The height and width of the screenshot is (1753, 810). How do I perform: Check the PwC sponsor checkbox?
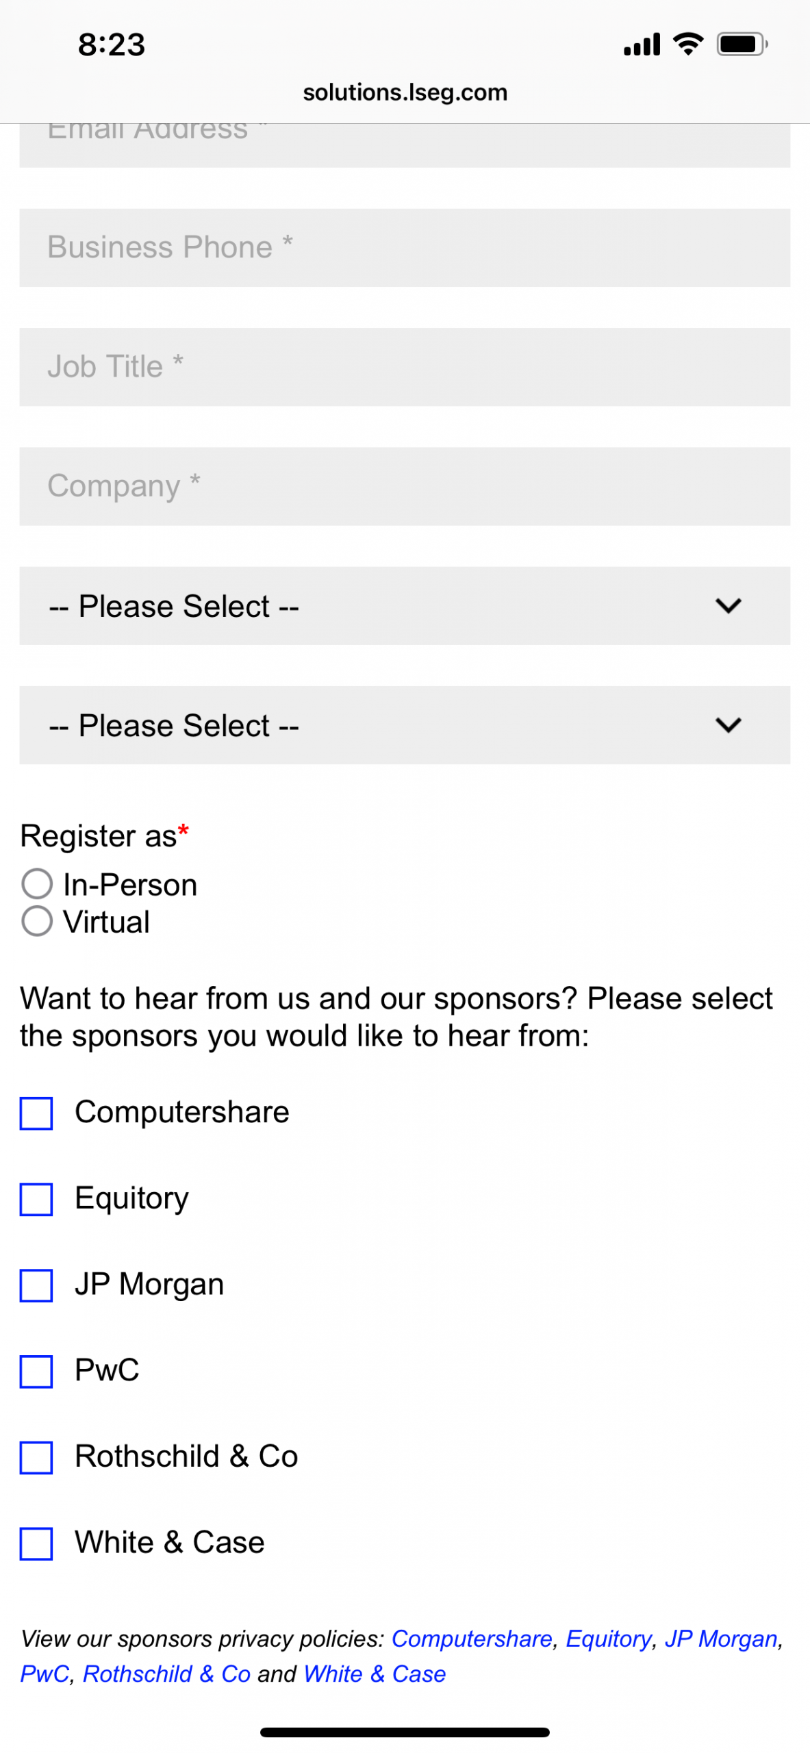[x=36, y=1371]
